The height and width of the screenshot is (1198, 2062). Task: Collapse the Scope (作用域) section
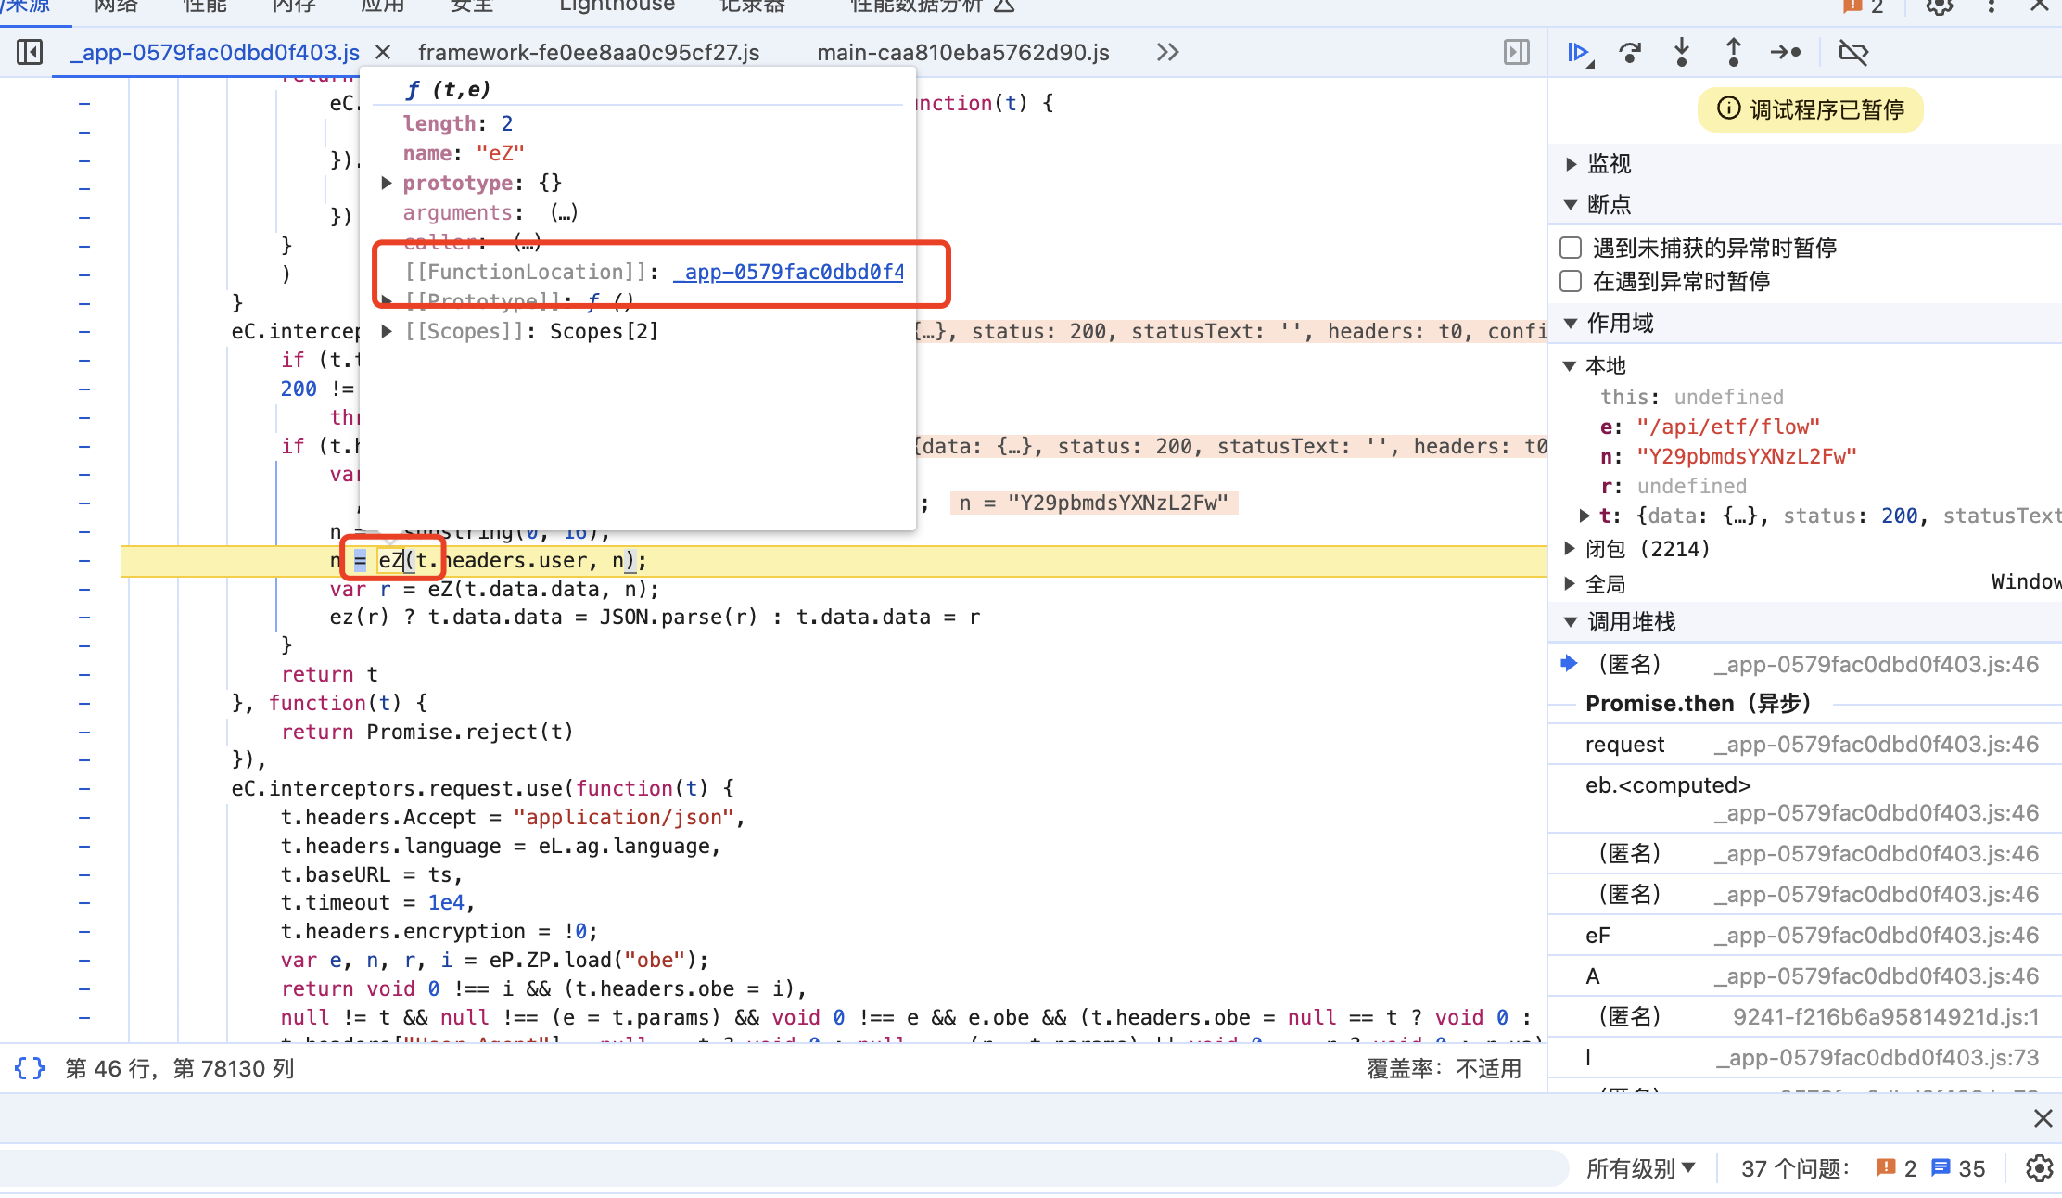pyautogui.click(x=1571, y=324)
